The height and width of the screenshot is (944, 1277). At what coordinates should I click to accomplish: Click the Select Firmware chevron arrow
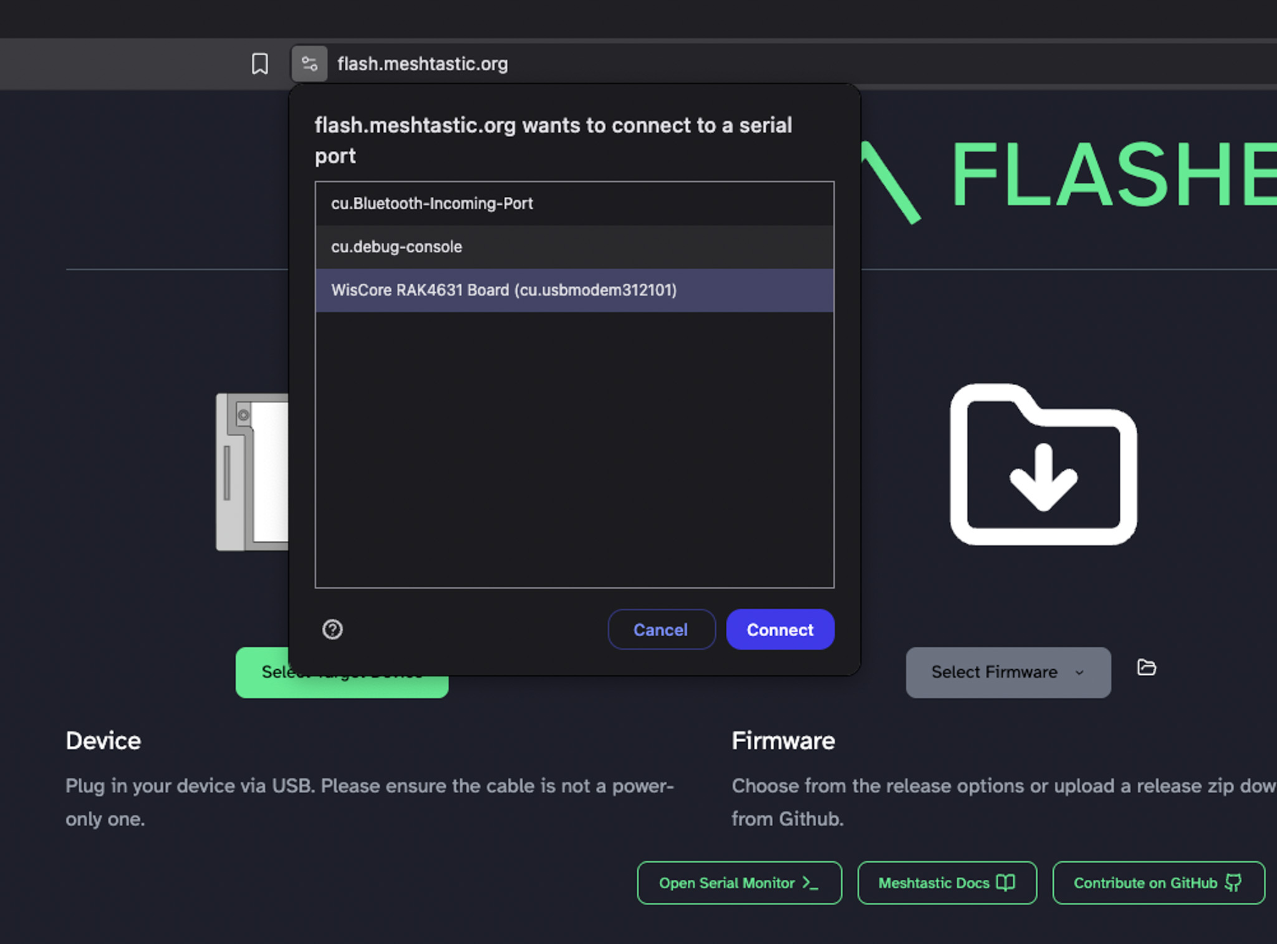coord(1079,673)
